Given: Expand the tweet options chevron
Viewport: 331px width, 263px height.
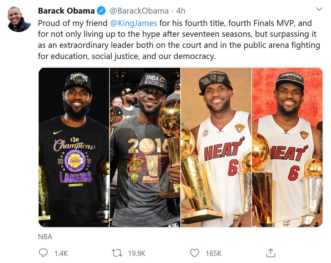Looking at the screenshot, I should pos(319,9).
